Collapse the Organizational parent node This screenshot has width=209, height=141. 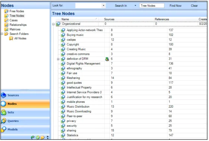[x=53, y=24]
